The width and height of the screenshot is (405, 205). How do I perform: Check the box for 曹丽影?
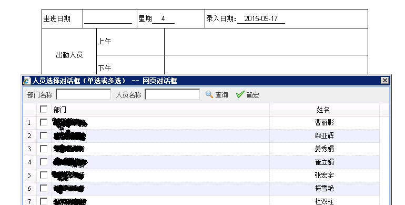point(44,122)
